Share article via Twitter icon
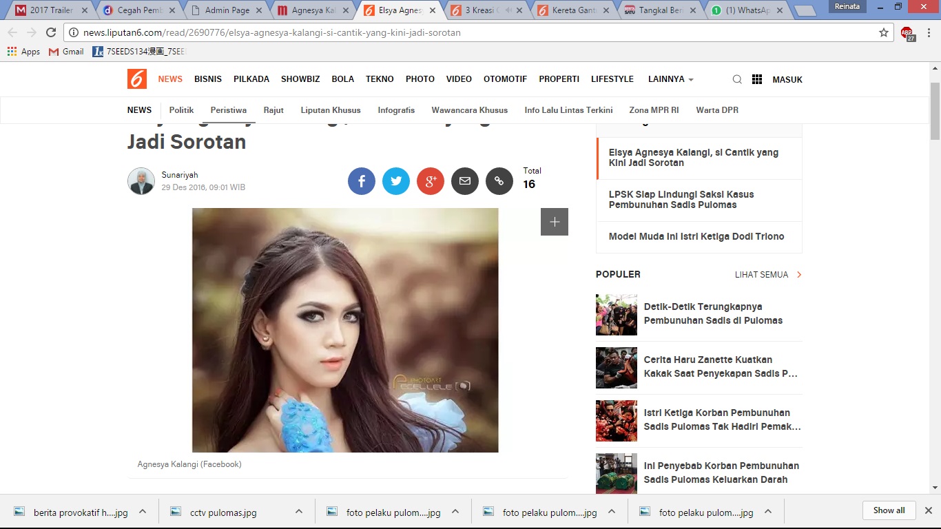The image size is (941, 529). [396, 181]
